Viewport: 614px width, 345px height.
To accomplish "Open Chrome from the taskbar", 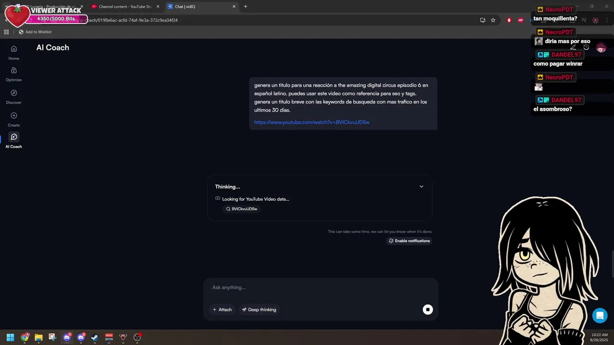I will (24, 337).
